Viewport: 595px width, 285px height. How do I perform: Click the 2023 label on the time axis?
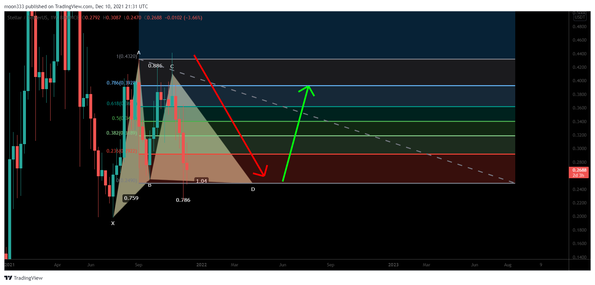point(393,265)
